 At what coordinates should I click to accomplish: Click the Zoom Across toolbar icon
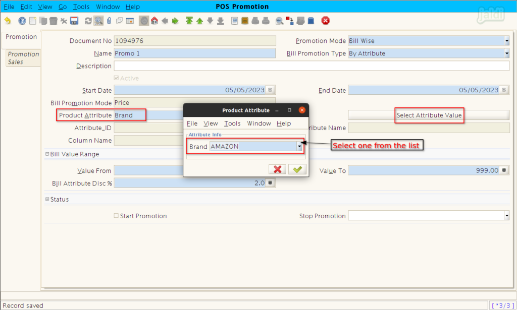pos(279,21)
